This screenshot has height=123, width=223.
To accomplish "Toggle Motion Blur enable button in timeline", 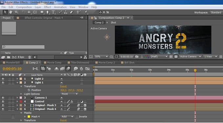I will (68, 69).
